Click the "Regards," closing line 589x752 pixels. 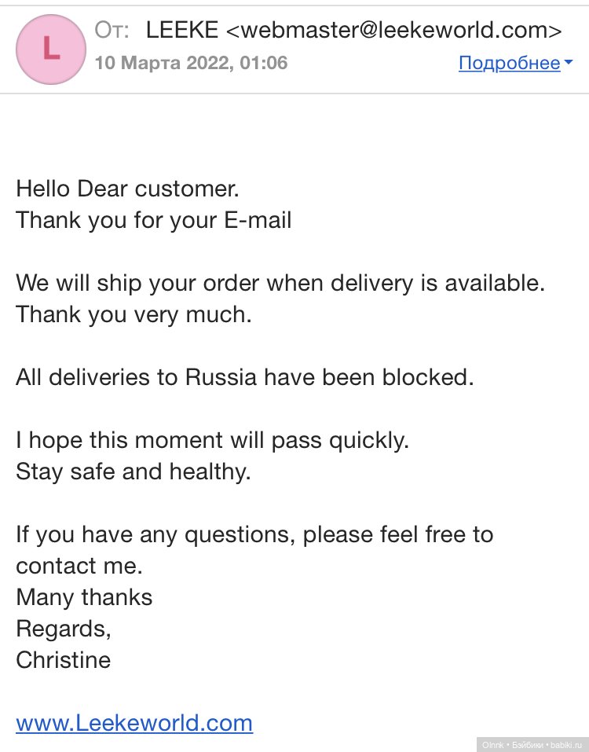(x=64, y=629)
